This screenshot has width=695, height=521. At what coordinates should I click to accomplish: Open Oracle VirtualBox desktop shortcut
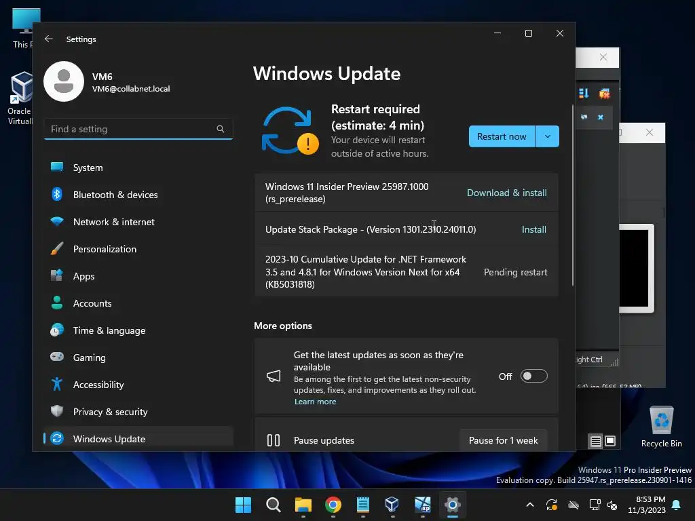20,98
